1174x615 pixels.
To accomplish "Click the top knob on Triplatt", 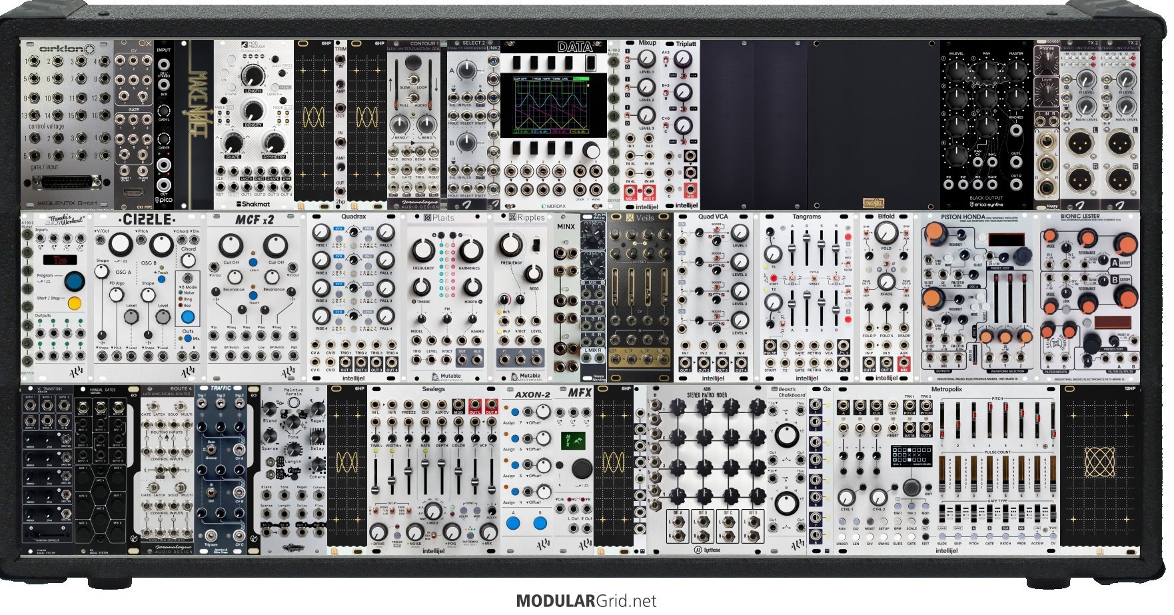I will [x=682, y=59].
